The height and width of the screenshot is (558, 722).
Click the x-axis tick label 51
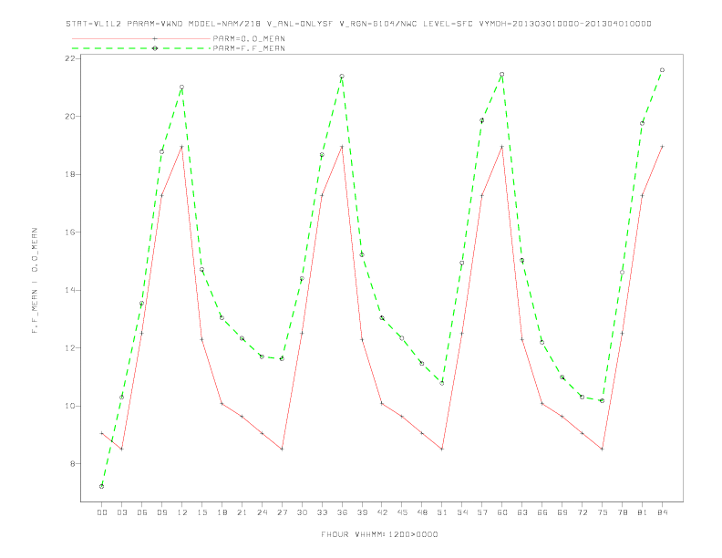442,512
